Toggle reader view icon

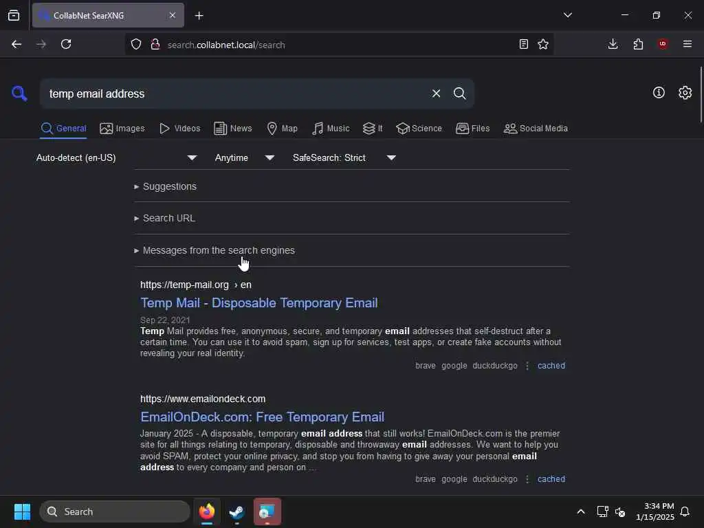pos(523,44)
